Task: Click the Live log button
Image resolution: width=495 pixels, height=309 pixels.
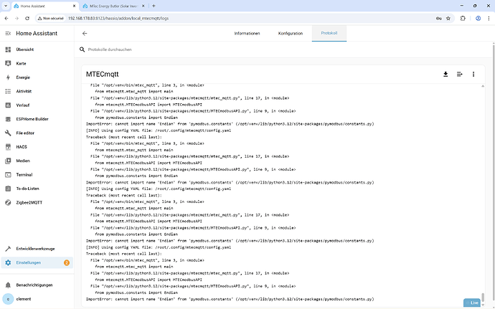Action: (x=472, y=303)
